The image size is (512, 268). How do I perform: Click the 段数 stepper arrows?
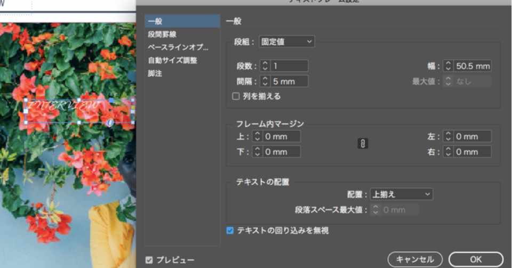265,66
